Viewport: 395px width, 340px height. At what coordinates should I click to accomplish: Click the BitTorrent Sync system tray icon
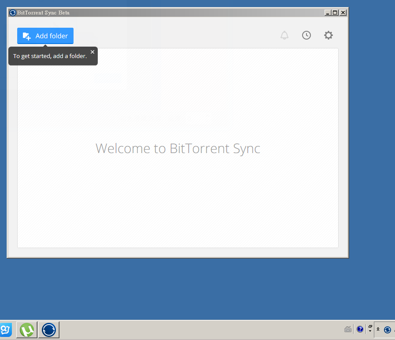[388, 329]
